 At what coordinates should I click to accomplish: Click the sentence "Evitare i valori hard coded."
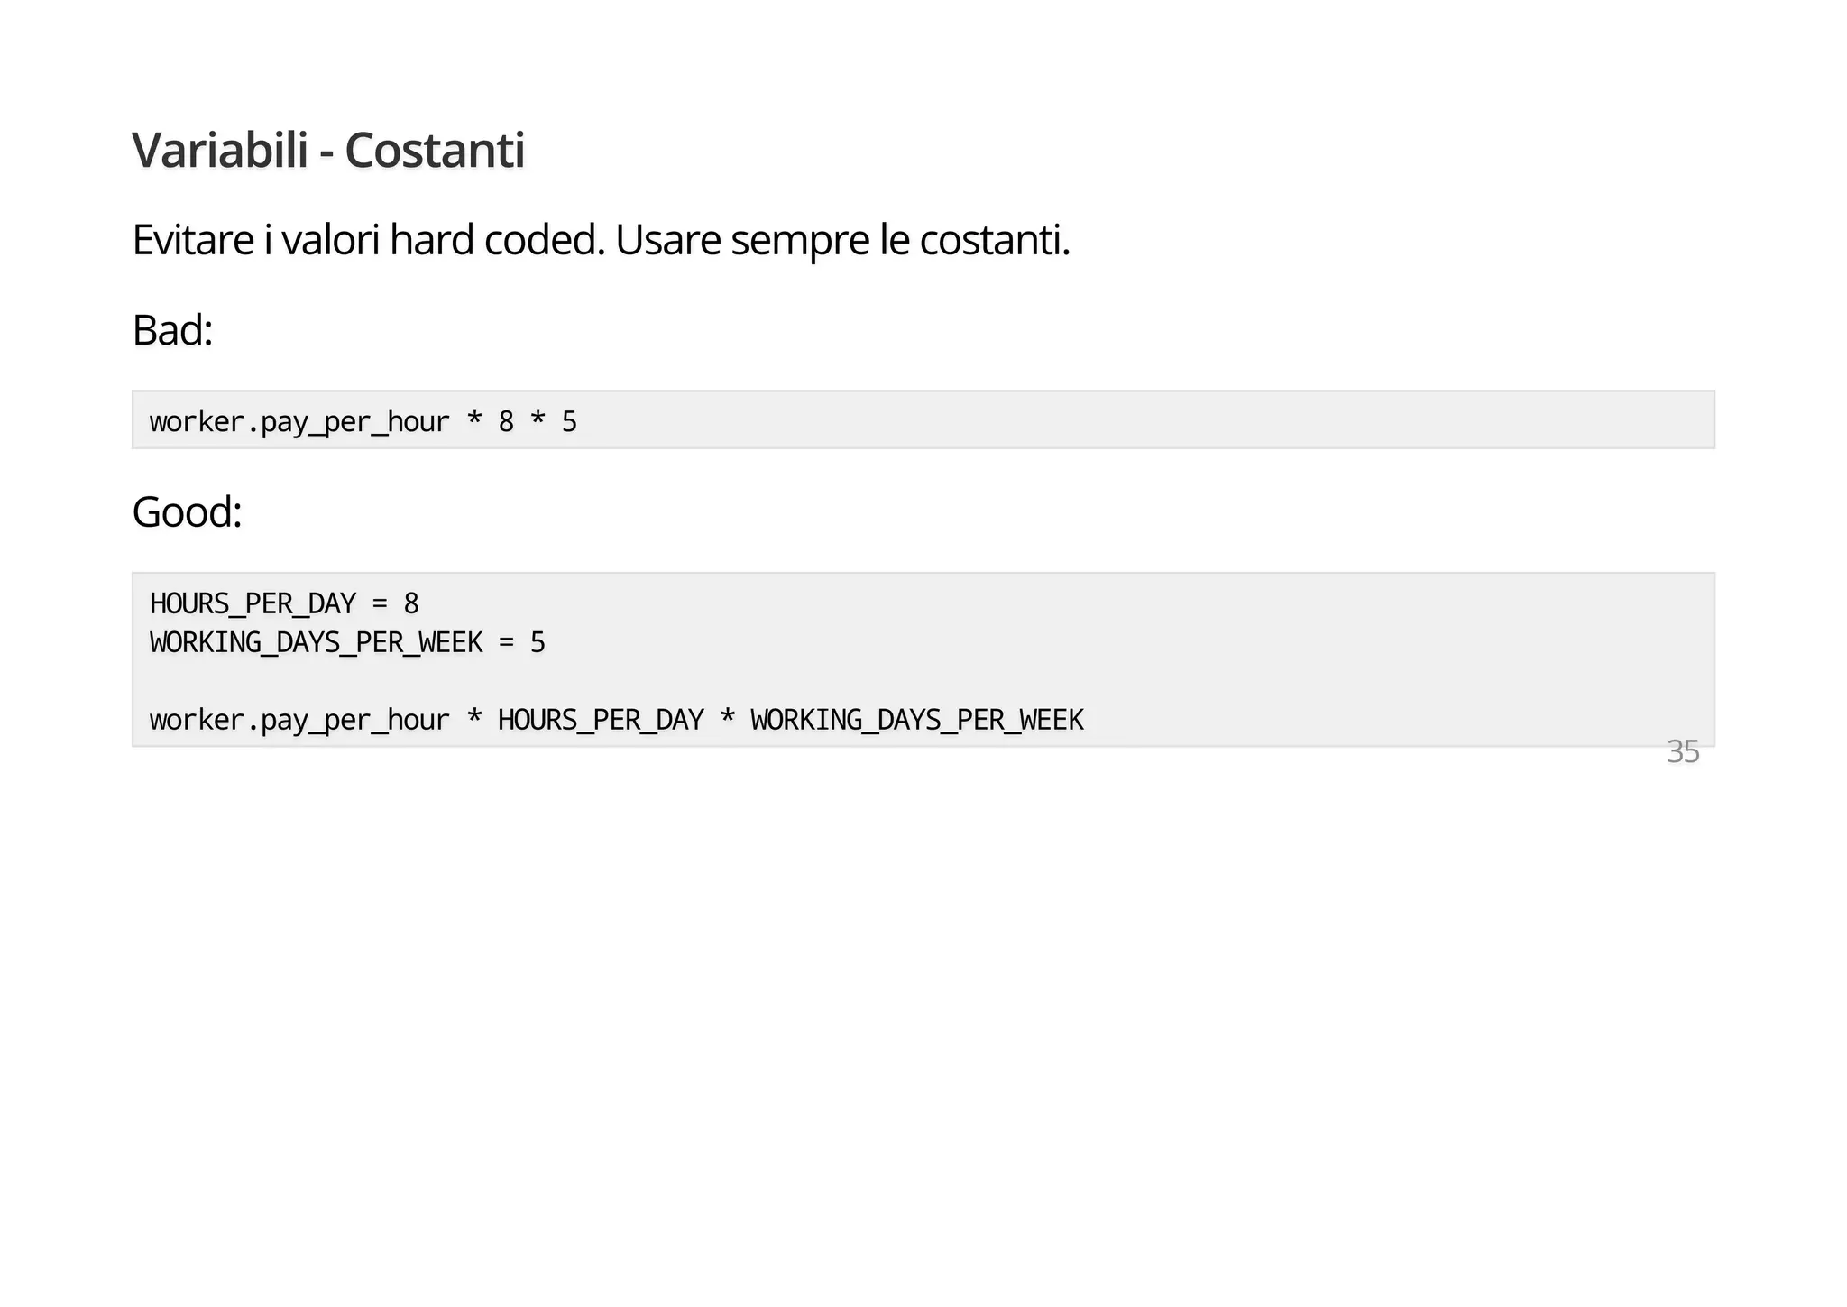point(368,240)
